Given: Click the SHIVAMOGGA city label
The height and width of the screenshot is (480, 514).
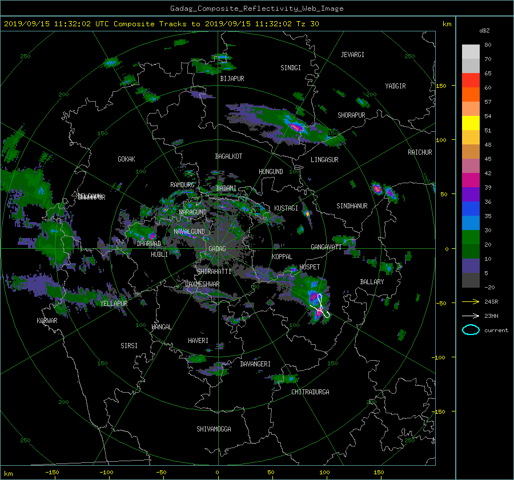Looking at the screenshot, I should click(214, 429).
